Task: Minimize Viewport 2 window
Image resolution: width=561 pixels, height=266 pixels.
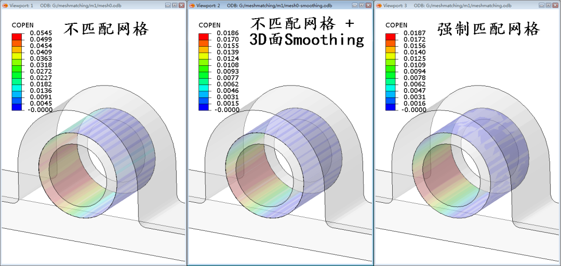Action: [x=355, y=5]
